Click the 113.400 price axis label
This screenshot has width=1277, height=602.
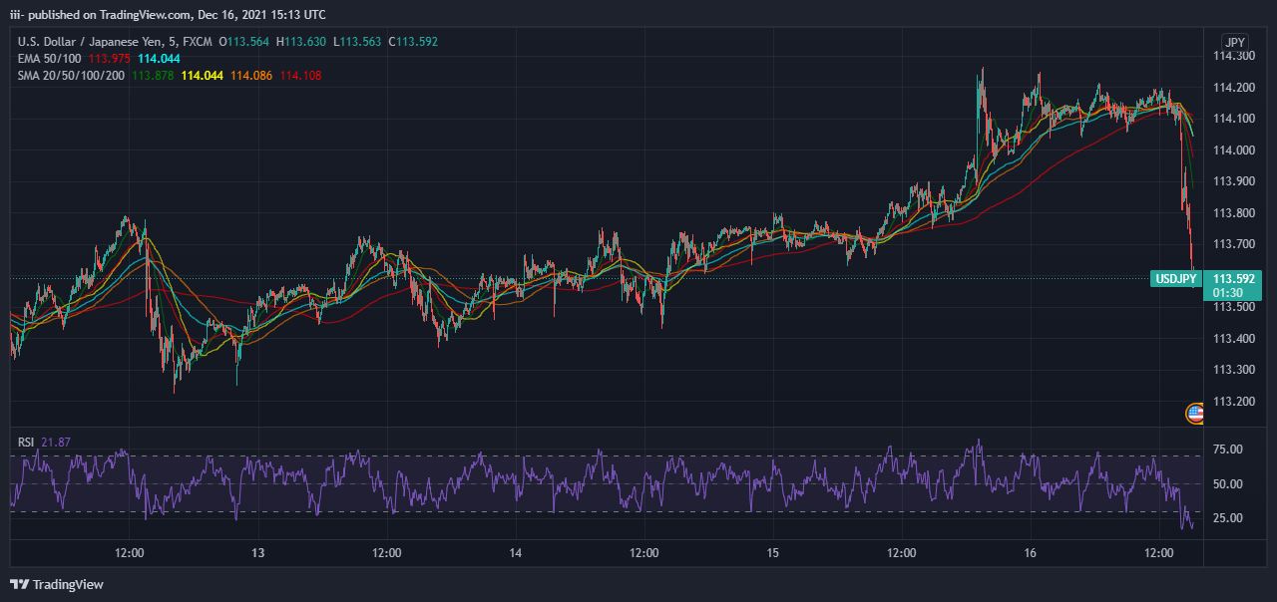coord(1233,339)
